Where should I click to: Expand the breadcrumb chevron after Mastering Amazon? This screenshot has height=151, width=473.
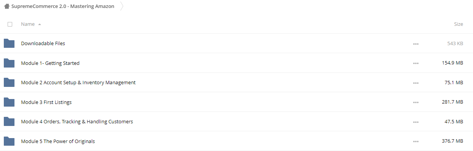pyautogui.click(x=121, y=6)
